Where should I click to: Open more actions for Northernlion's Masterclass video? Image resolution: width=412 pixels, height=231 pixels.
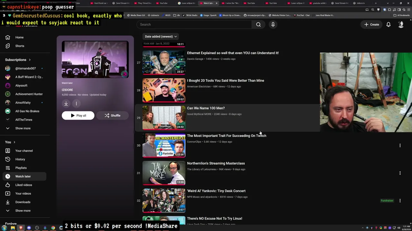[x=400, y=173]
